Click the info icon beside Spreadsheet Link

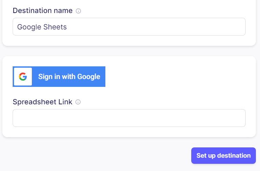tap(78, 102)
